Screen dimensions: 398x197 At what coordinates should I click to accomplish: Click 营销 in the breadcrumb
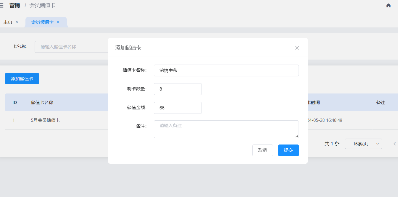point(14,5)
